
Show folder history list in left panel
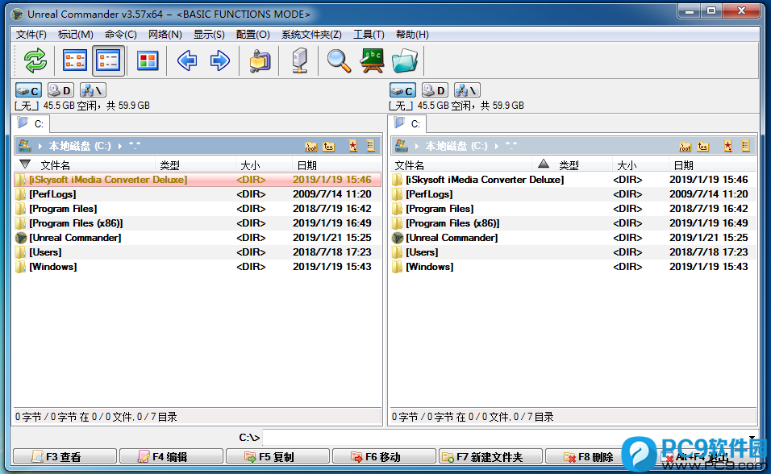[x=370, y=146]
